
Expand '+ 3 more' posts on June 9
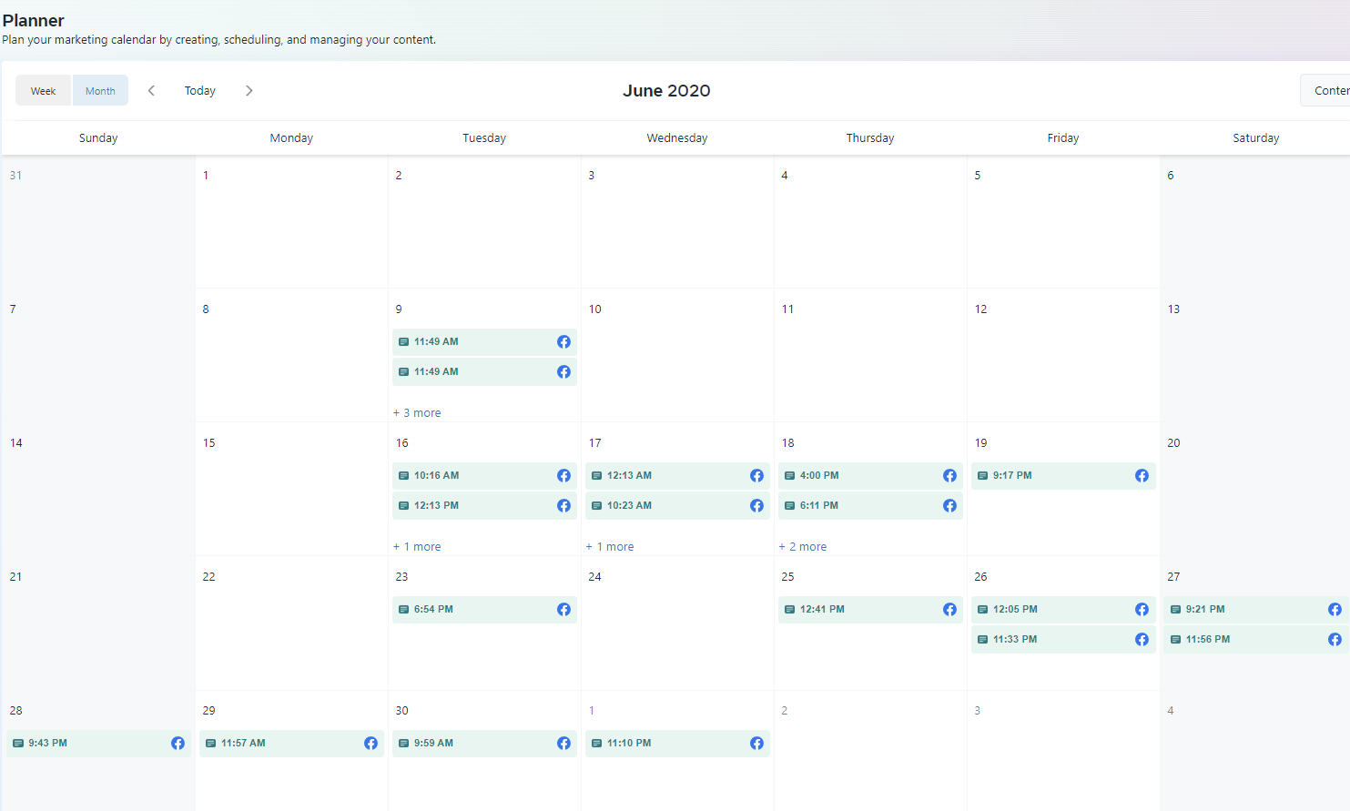point(417,413)
